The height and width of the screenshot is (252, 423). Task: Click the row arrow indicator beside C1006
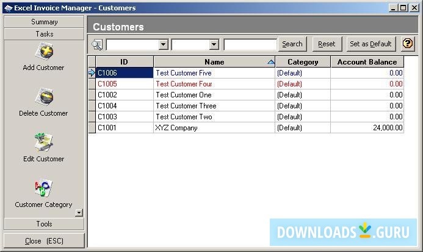pyautogui.click(x=92, y=72)
